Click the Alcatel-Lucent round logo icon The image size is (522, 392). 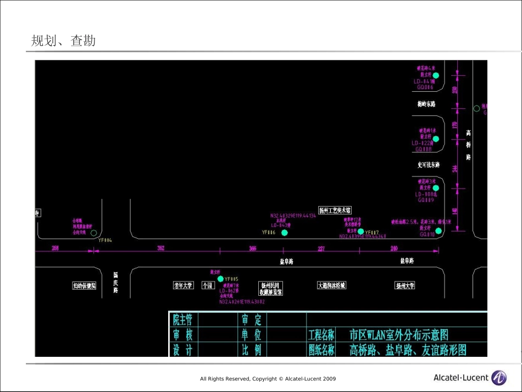[x=499, y=378]
